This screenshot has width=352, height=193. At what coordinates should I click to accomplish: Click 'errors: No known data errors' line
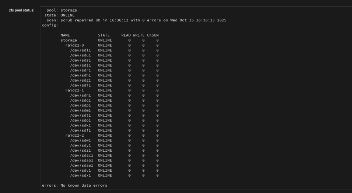[x=75, y=185]
